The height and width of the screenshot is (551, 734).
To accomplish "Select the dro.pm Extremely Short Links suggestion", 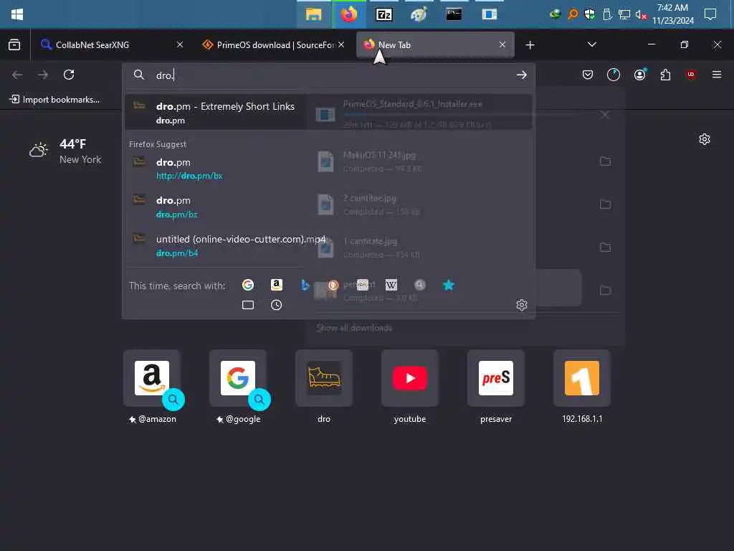I will click(328, 113).
